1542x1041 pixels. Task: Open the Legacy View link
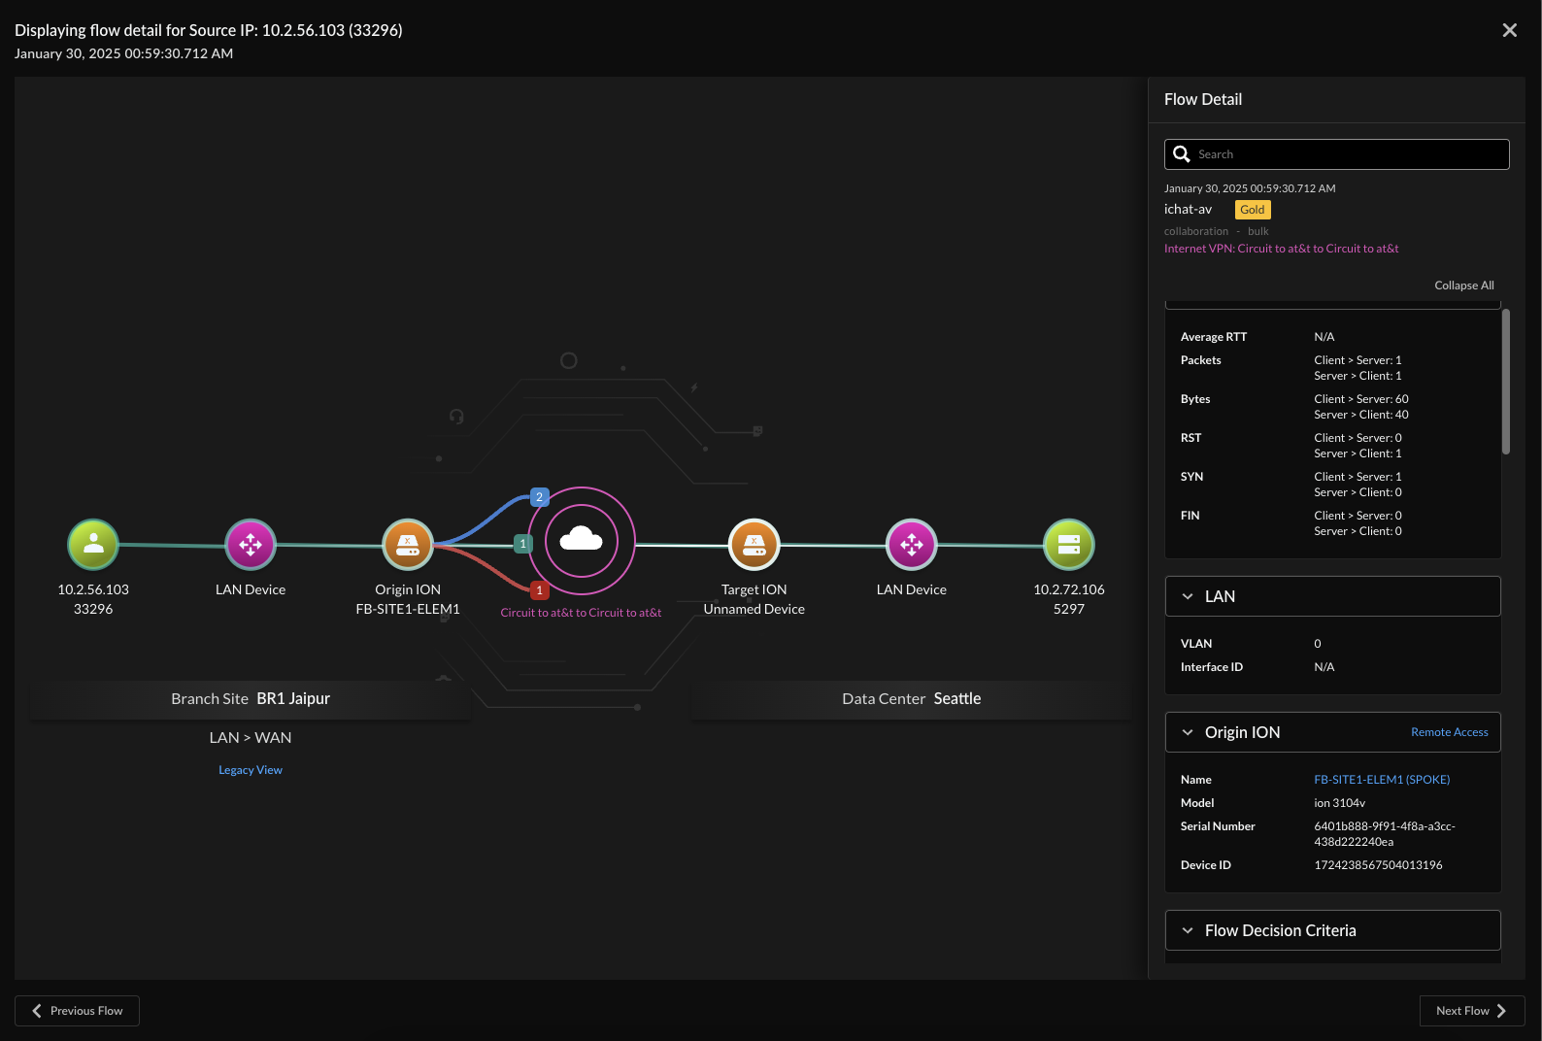(251, 770)
